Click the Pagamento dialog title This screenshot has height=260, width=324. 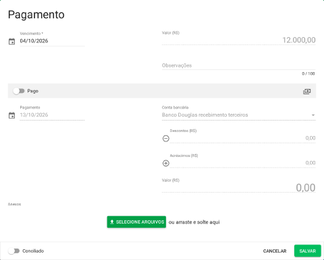[x=36, y=15]
